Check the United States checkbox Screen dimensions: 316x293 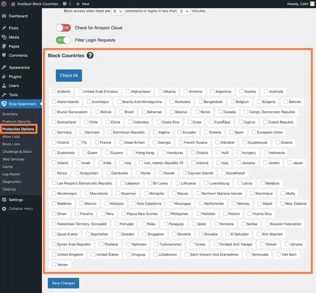click(93, 254)
